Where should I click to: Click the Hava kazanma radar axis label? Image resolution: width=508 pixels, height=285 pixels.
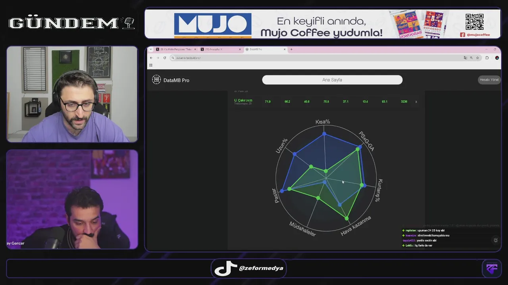(356, 226)
